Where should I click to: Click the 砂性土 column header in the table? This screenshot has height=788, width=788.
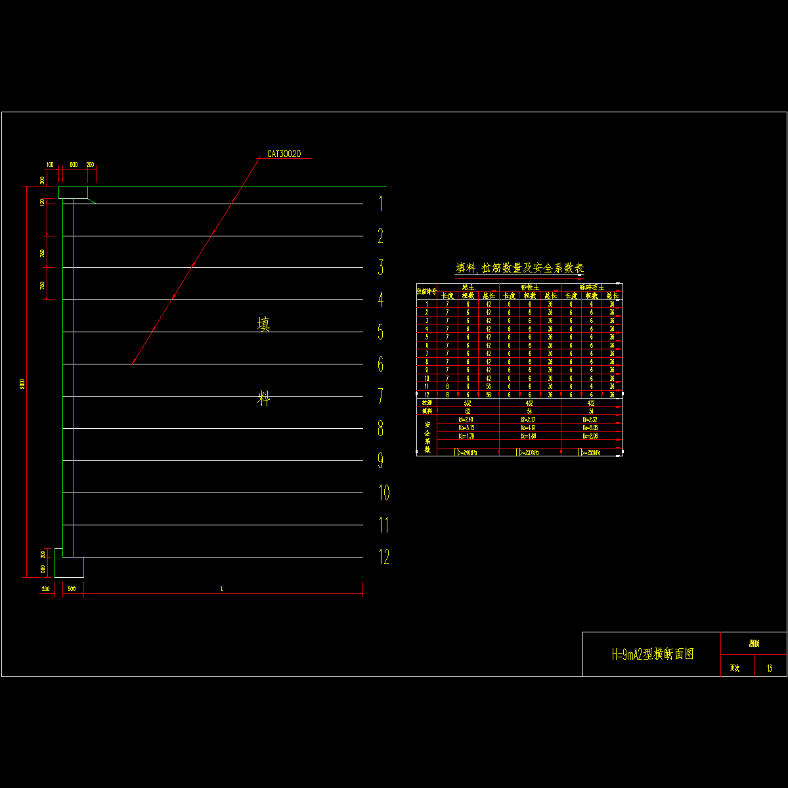pyautogui.click(x=531, y=287)
